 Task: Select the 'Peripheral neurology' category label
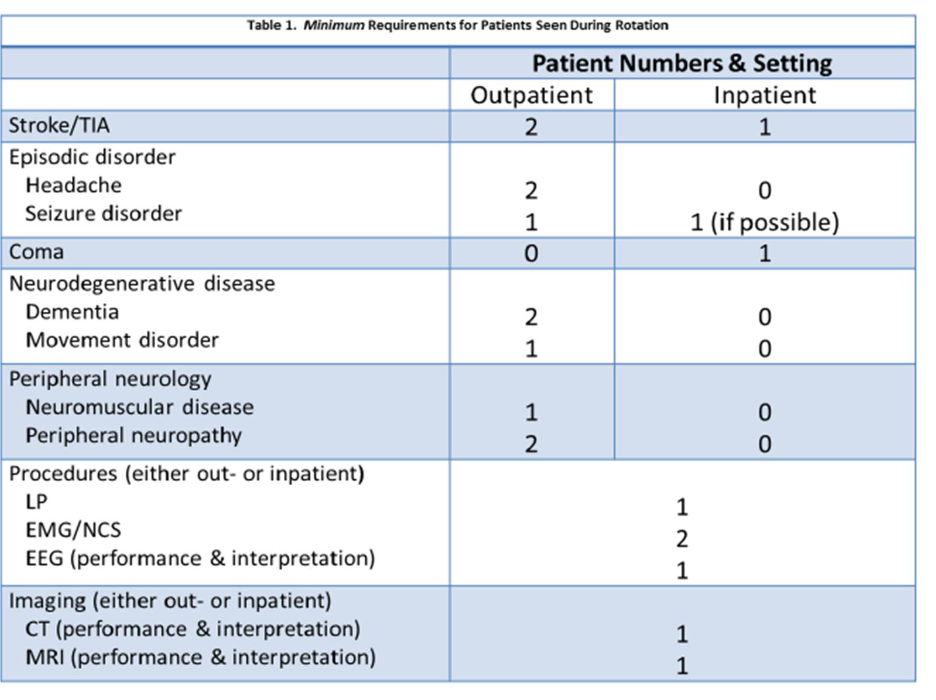(110, 379)
